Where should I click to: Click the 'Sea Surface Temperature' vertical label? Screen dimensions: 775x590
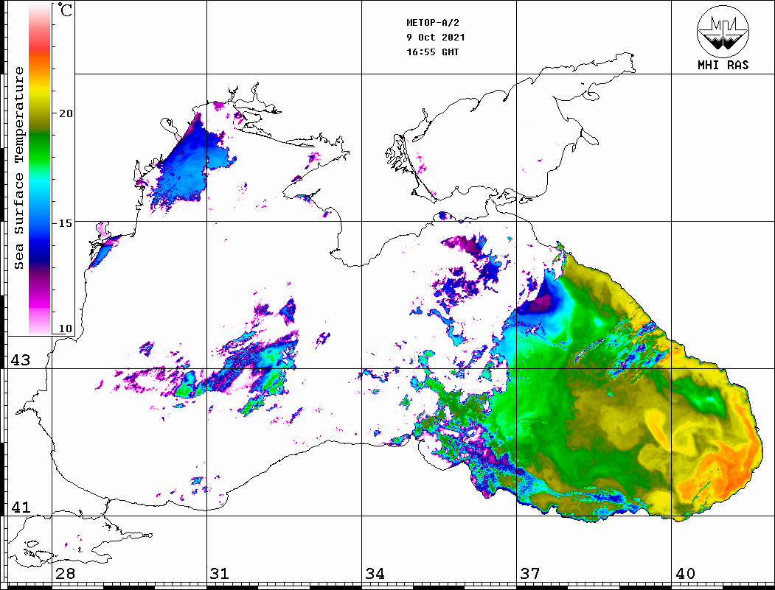click(18, 168)
